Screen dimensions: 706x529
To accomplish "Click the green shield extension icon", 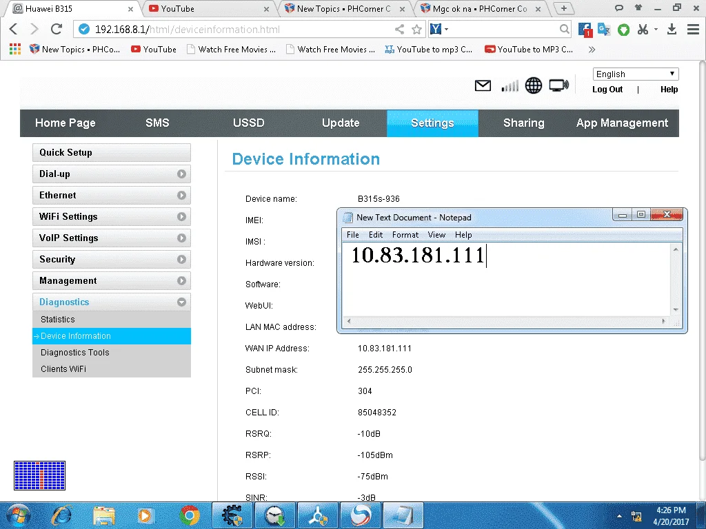I will pos(623,30).
